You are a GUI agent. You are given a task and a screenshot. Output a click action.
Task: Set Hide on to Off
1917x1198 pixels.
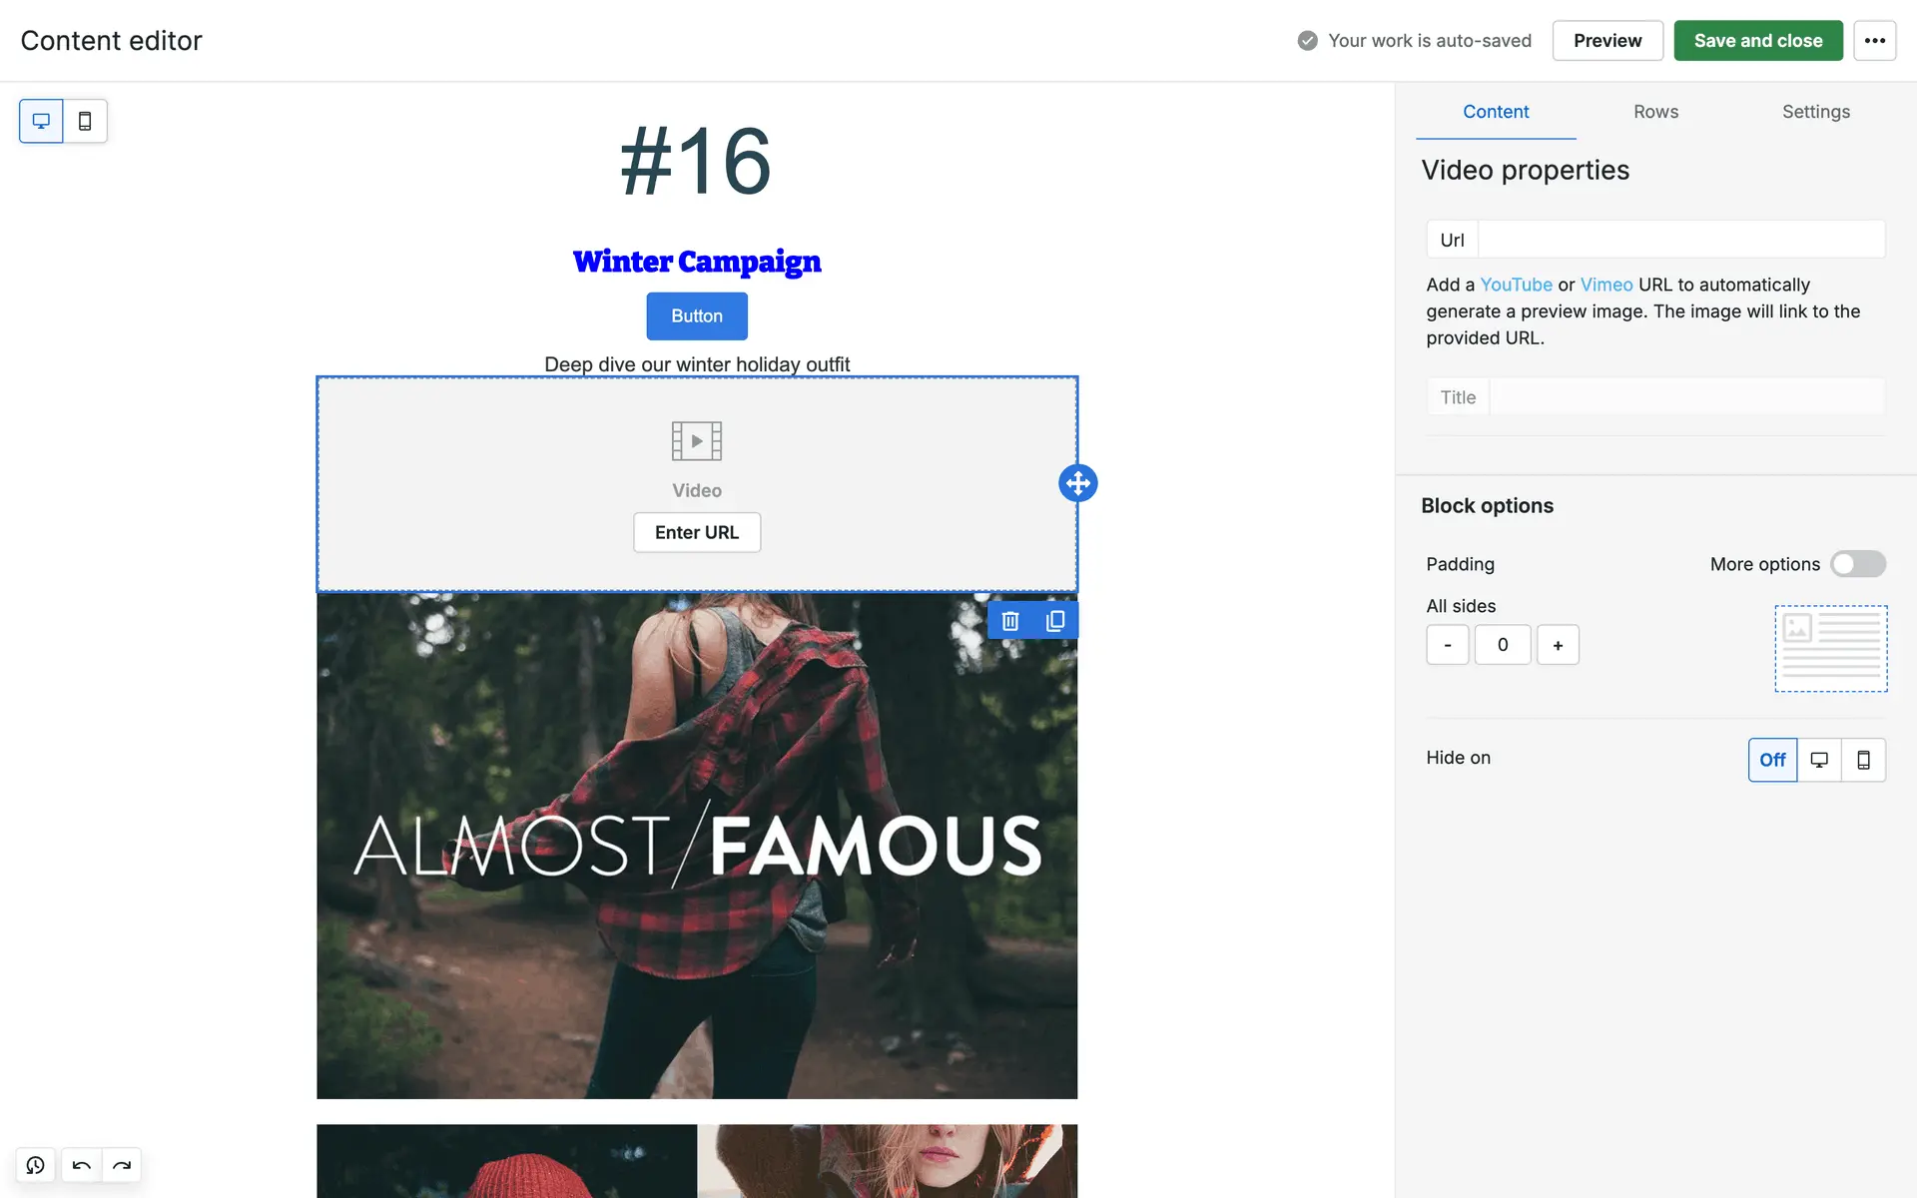click(1772, 760)
